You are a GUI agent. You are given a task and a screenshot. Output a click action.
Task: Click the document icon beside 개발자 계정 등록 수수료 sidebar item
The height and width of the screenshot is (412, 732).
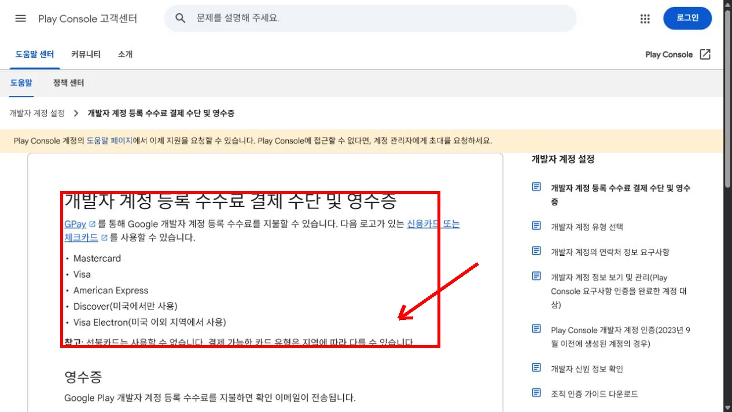(536, 187)
